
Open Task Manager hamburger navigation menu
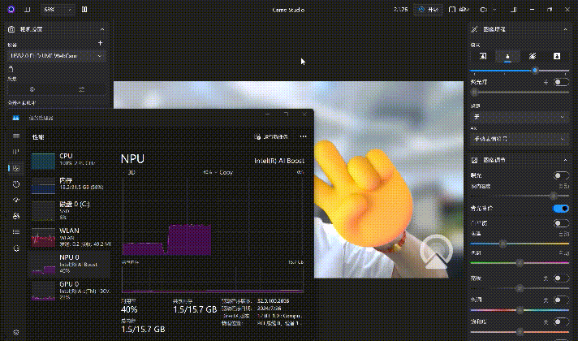16,136
